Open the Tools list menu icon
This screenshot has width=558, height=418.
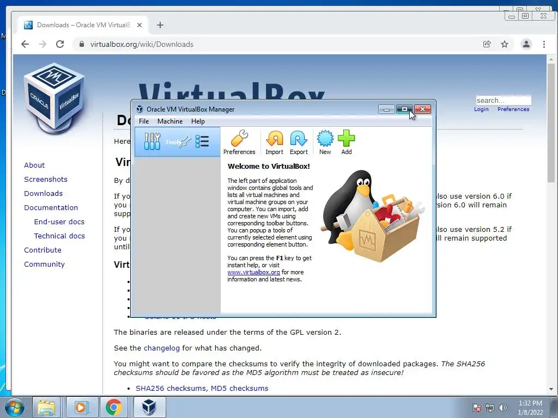click(x=202, y=142)
